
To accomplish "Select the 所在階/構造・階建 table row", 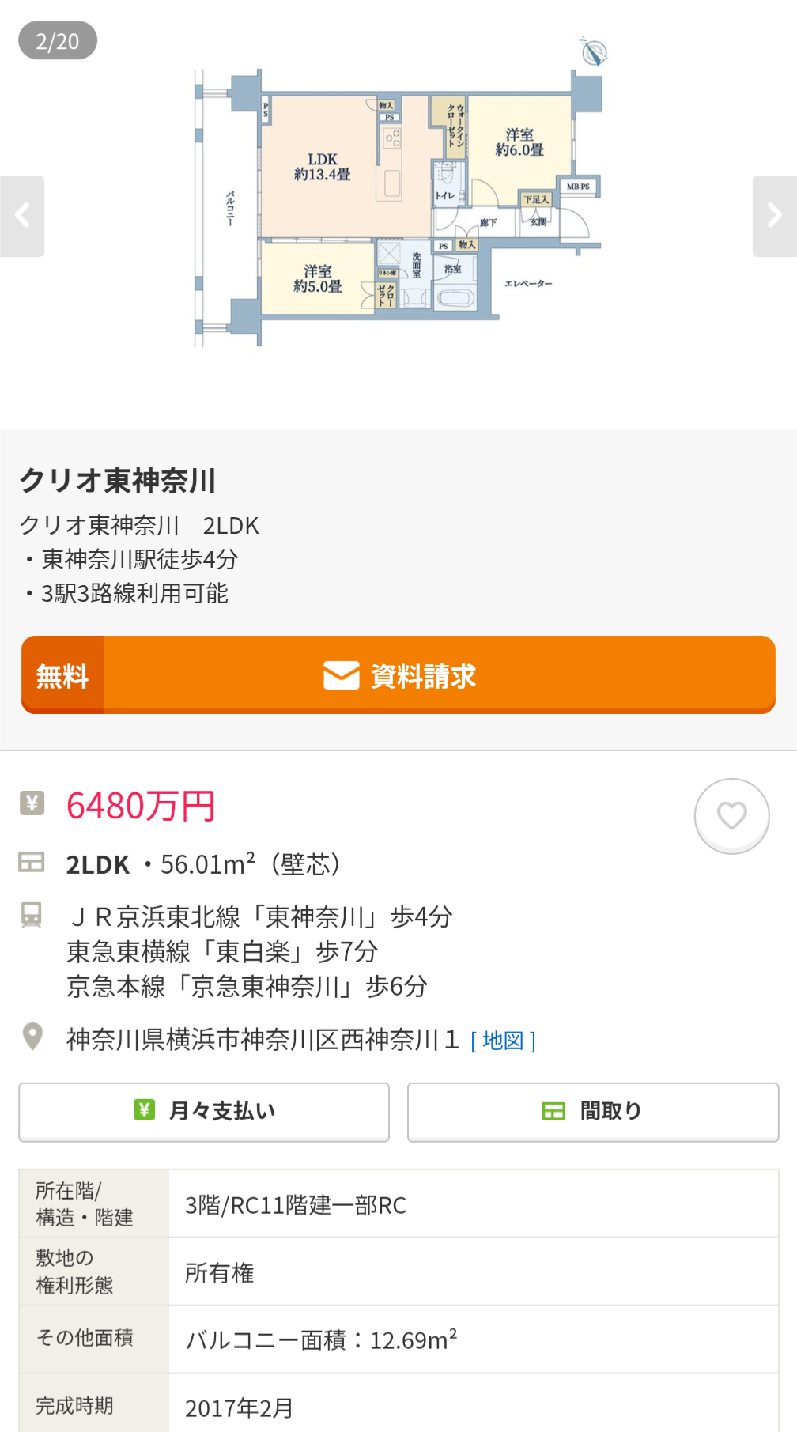I will pos(398,1203).
